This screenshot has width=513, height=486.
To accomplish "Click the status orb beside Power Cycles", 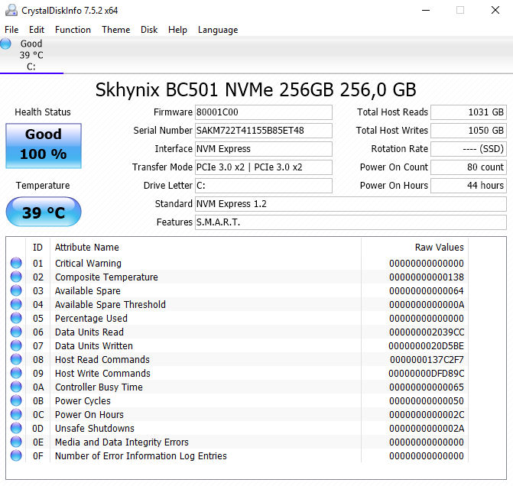I will (x=16, y=401).
